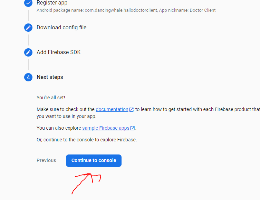Click the Android package name subtitle text
The image size is (260, 200).
tap(126, 10)
